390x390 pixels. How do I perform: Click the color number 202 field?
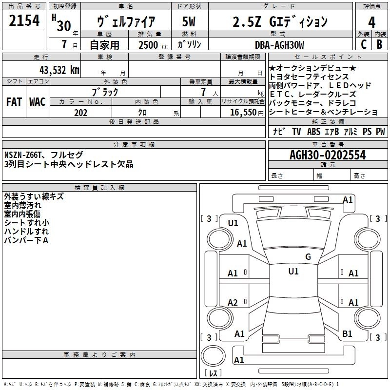click(x=80, y=113)
